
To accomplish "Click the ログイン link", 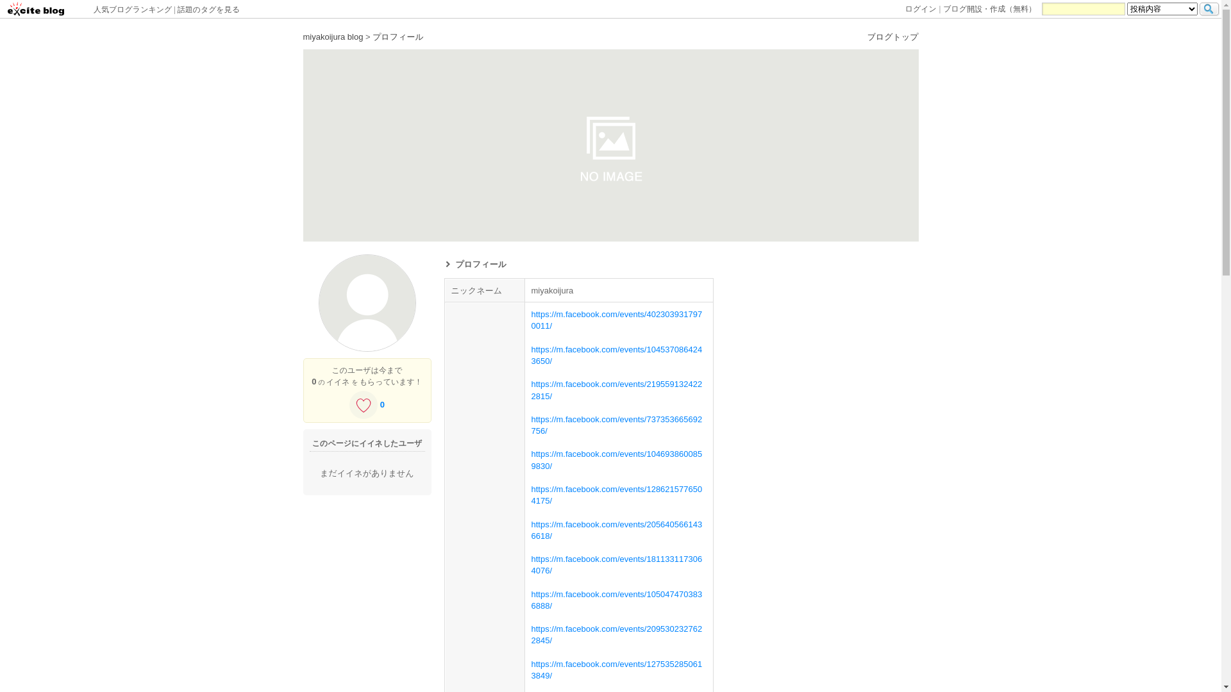I will point(921,9).
